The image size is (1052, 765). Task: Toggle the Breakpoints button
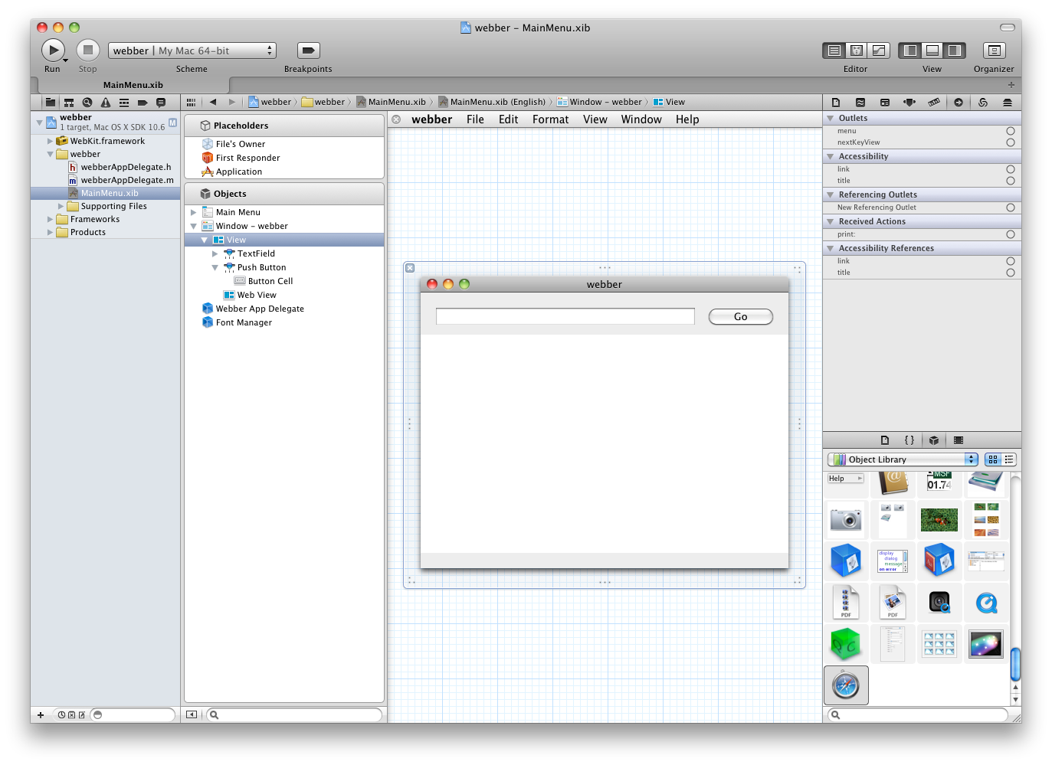coord(308,51)
